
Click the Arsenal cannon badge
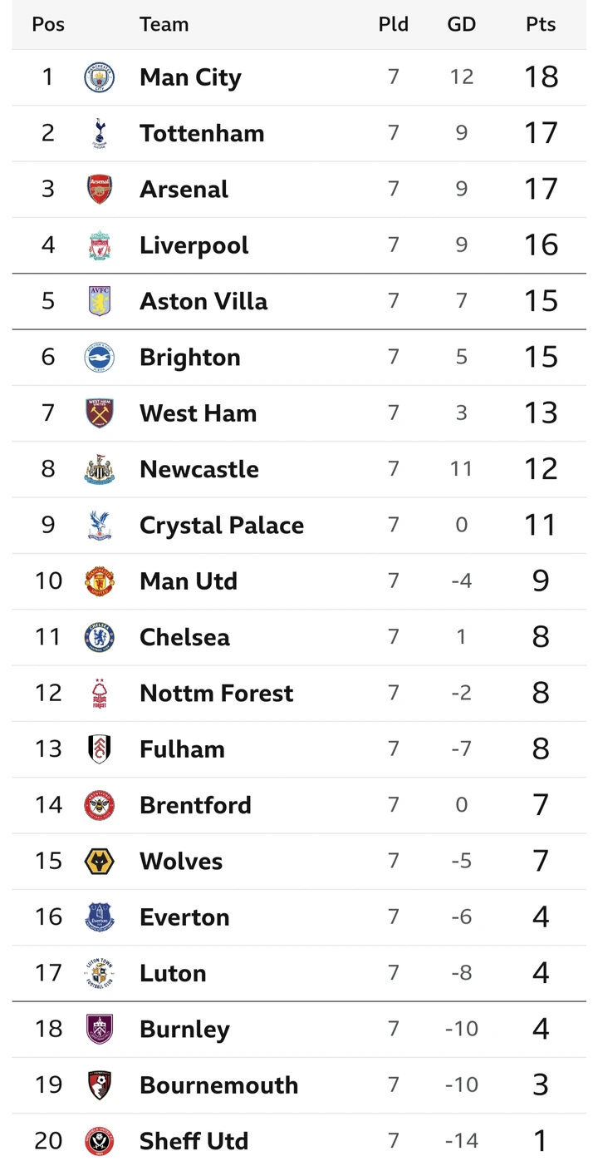click(100, 190)
